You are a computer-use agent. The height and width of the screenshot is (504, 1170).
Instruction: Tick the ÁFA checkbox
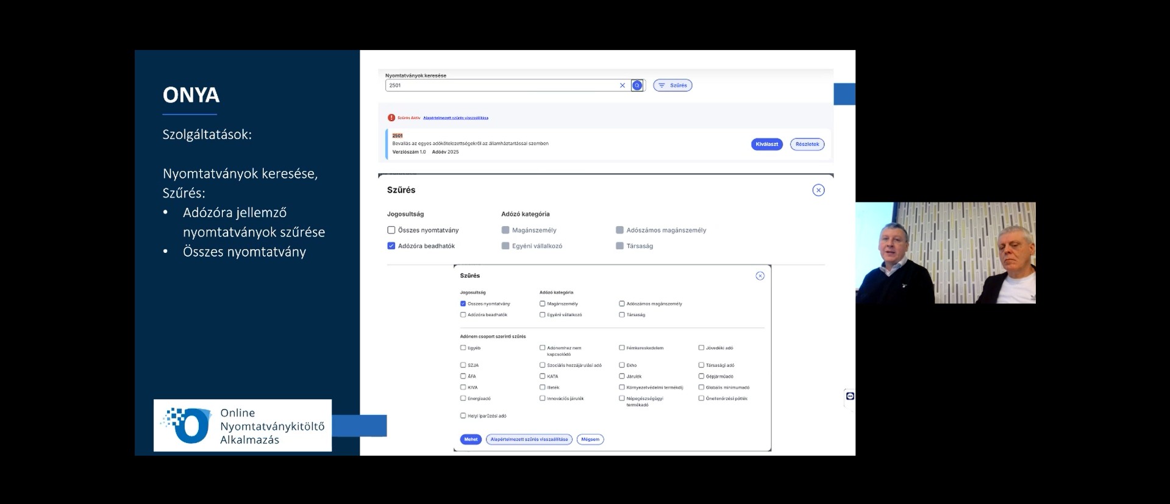coord(463,376)
